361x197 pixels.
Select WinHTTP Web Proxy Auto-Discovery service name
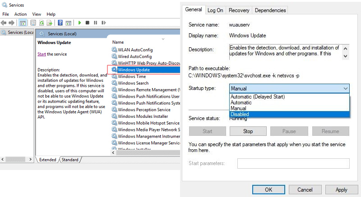(x=149, y=63)
